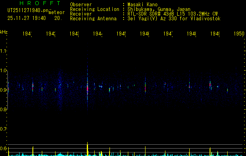
Task: Select the date stamp 25.11.27 19:40
Action: (27, 18)
